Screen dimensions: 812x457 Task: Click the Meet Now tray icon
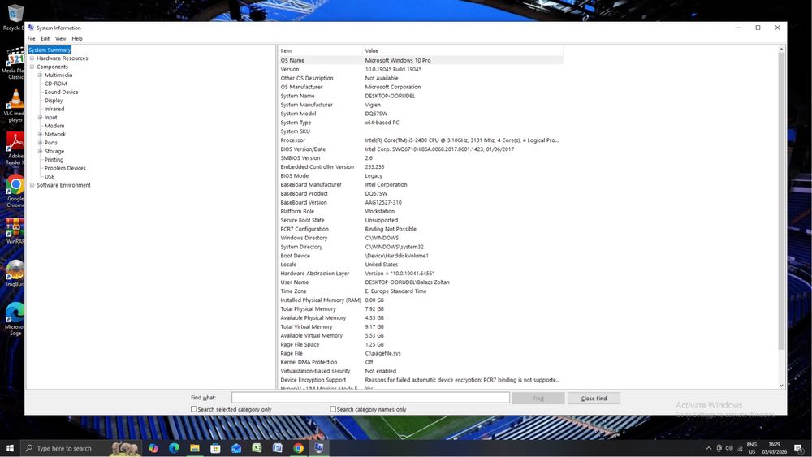(719, 449)
